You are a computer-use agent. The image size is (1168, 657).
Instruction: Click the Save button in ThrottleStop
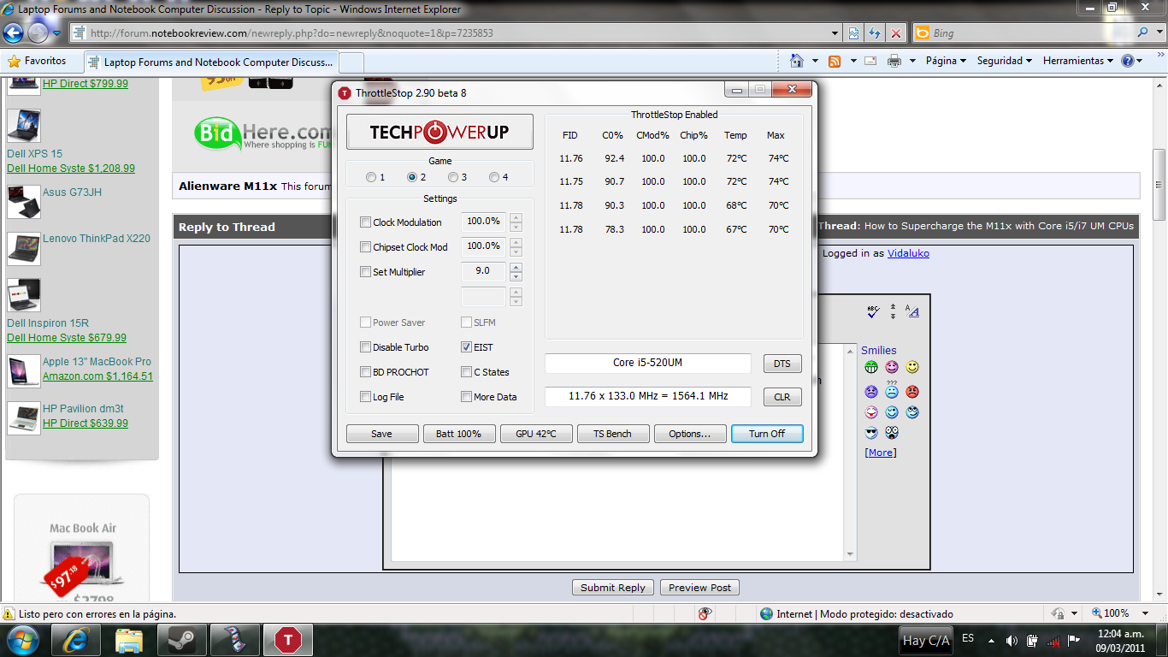[x=382, y=434]
